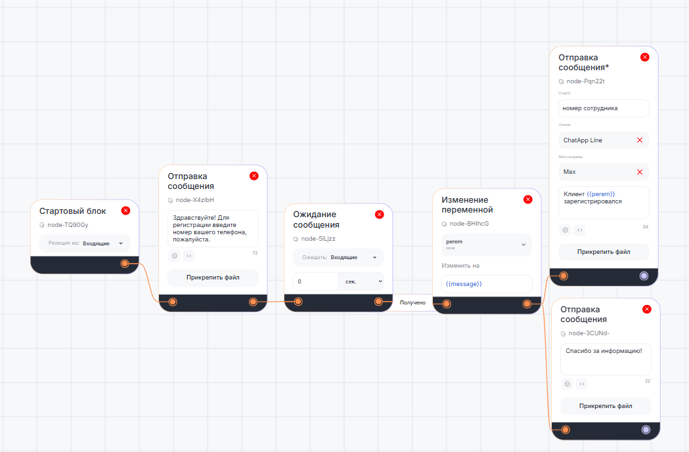Click Прикрепить файл in node-3CUNd- block
The width and height of the screenshot is (689, 452).
pos(606,406)
